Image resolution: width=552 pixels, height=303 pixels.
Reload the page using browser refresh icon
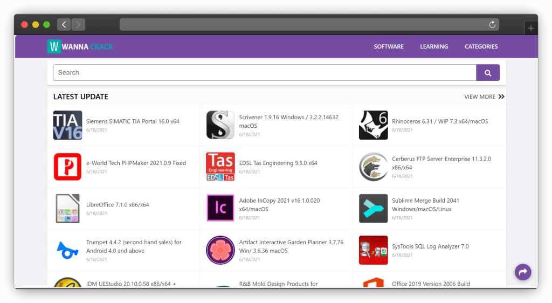click(492, 24)
